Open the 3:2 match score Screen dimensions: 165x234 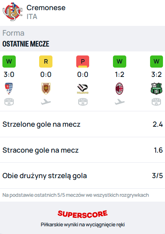[x=157, y=74]
